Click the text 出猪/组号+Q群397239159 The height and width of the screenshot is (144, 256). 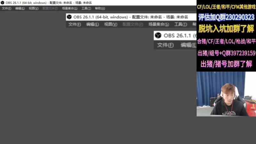[x=226, y=53]
